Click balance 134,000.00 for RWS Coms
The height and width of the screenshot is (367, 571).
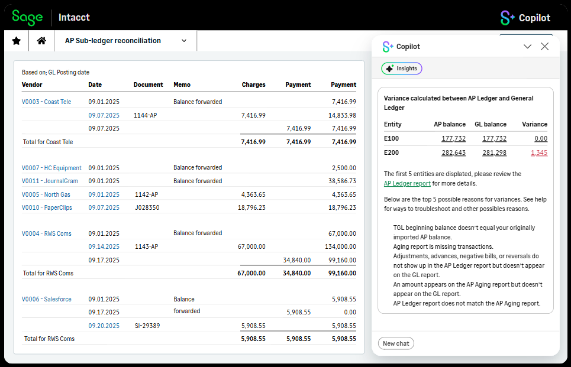coord(340,246)
